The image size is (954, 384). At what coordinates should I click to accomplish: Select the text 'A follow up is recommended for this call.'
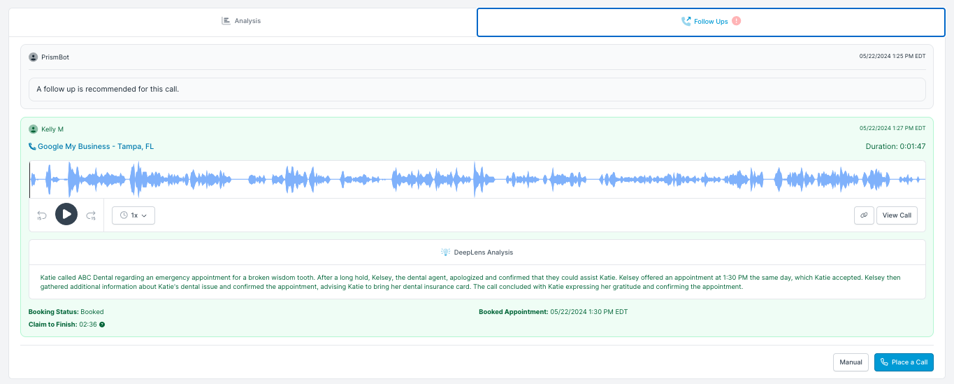pyautogui.click(x=108, y=89)
